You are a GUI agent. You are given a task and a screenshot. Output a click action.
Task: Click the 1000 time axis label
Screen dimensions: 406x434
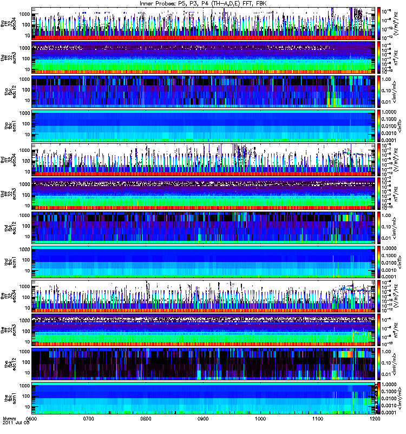click(x=260, y=418)
